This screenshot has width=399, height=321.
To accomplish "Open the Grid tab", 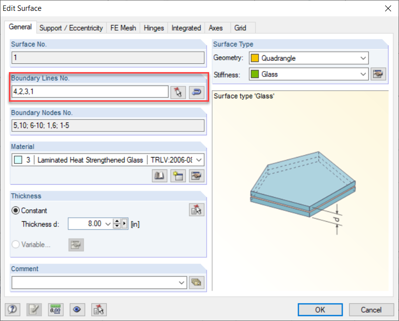I will pyautogui.click(x=240, y=28).
